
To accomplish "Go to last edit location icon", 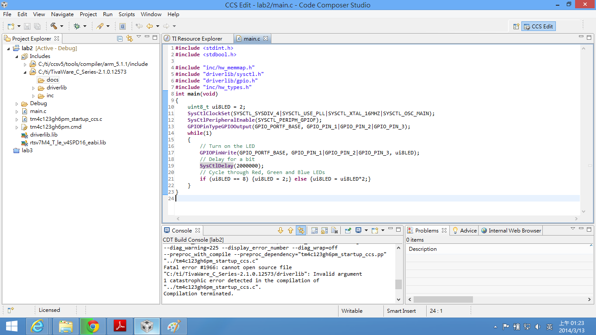I will tap(139, 26).
